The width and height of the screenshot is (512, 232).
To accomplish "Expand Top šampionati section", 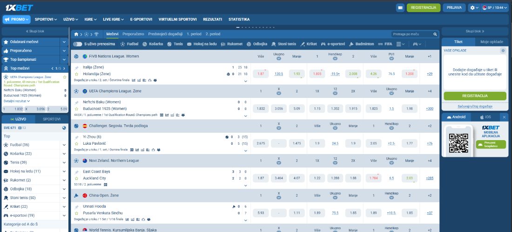I will [x=64, y=59].
